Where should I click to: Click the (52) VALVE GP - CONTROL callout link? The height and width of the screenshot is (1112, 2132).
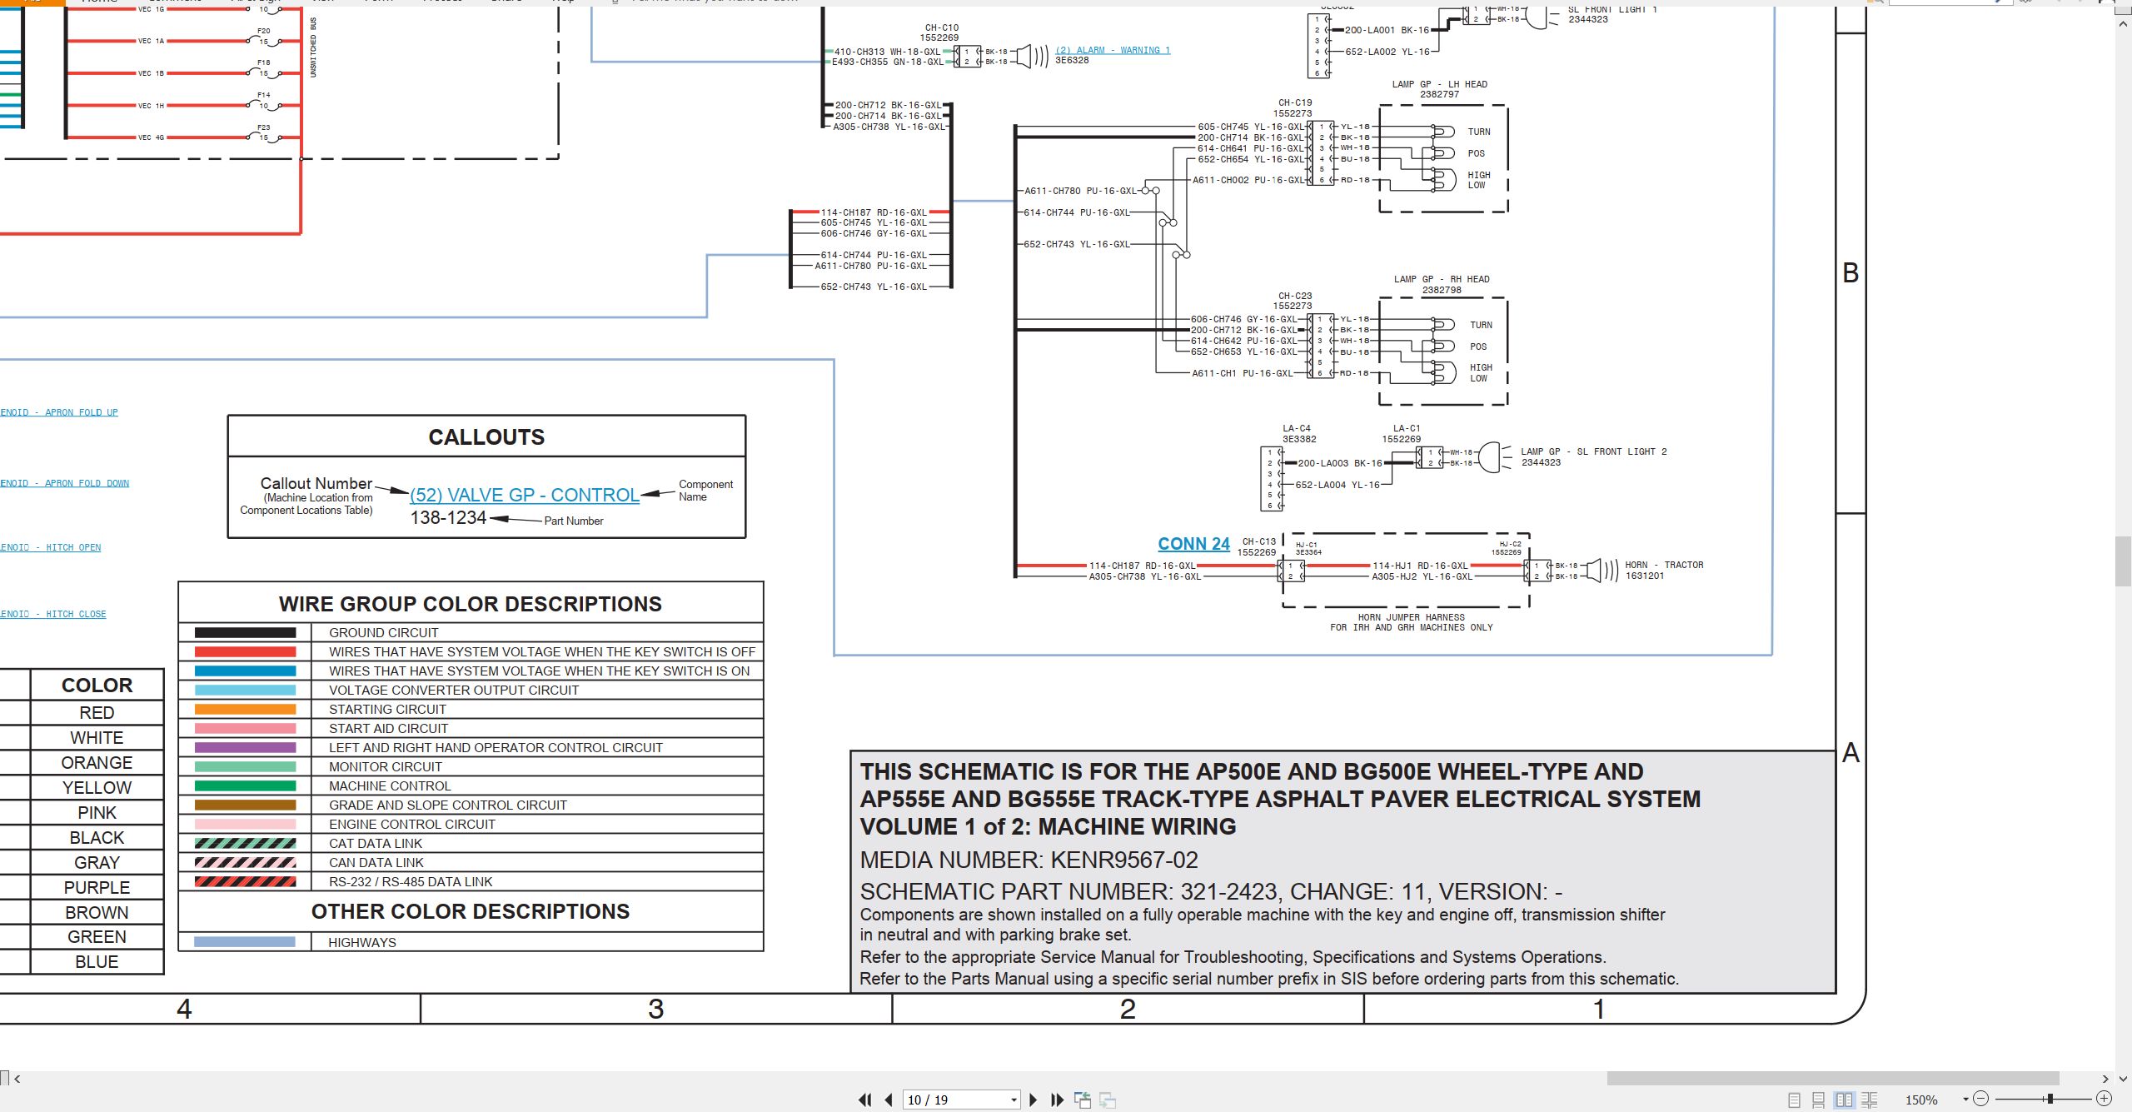pyautogui.click(x=525, y=495)
